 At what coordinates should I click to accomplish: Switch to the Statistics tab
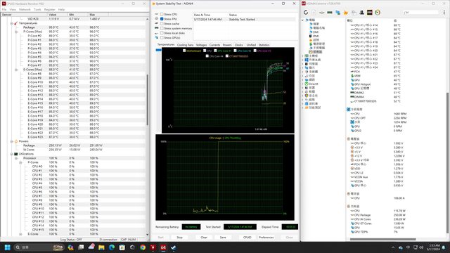[x=264, y=45]
